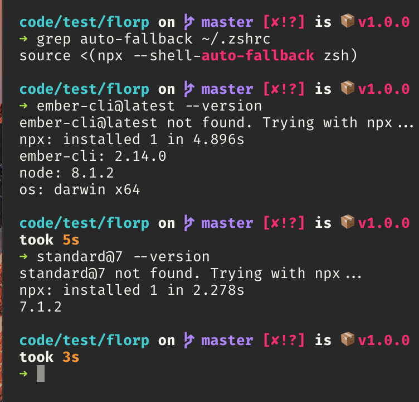
Task: Click 'standard@7 not found. Trying with npx' line
Action: click(x=191, y=274)
